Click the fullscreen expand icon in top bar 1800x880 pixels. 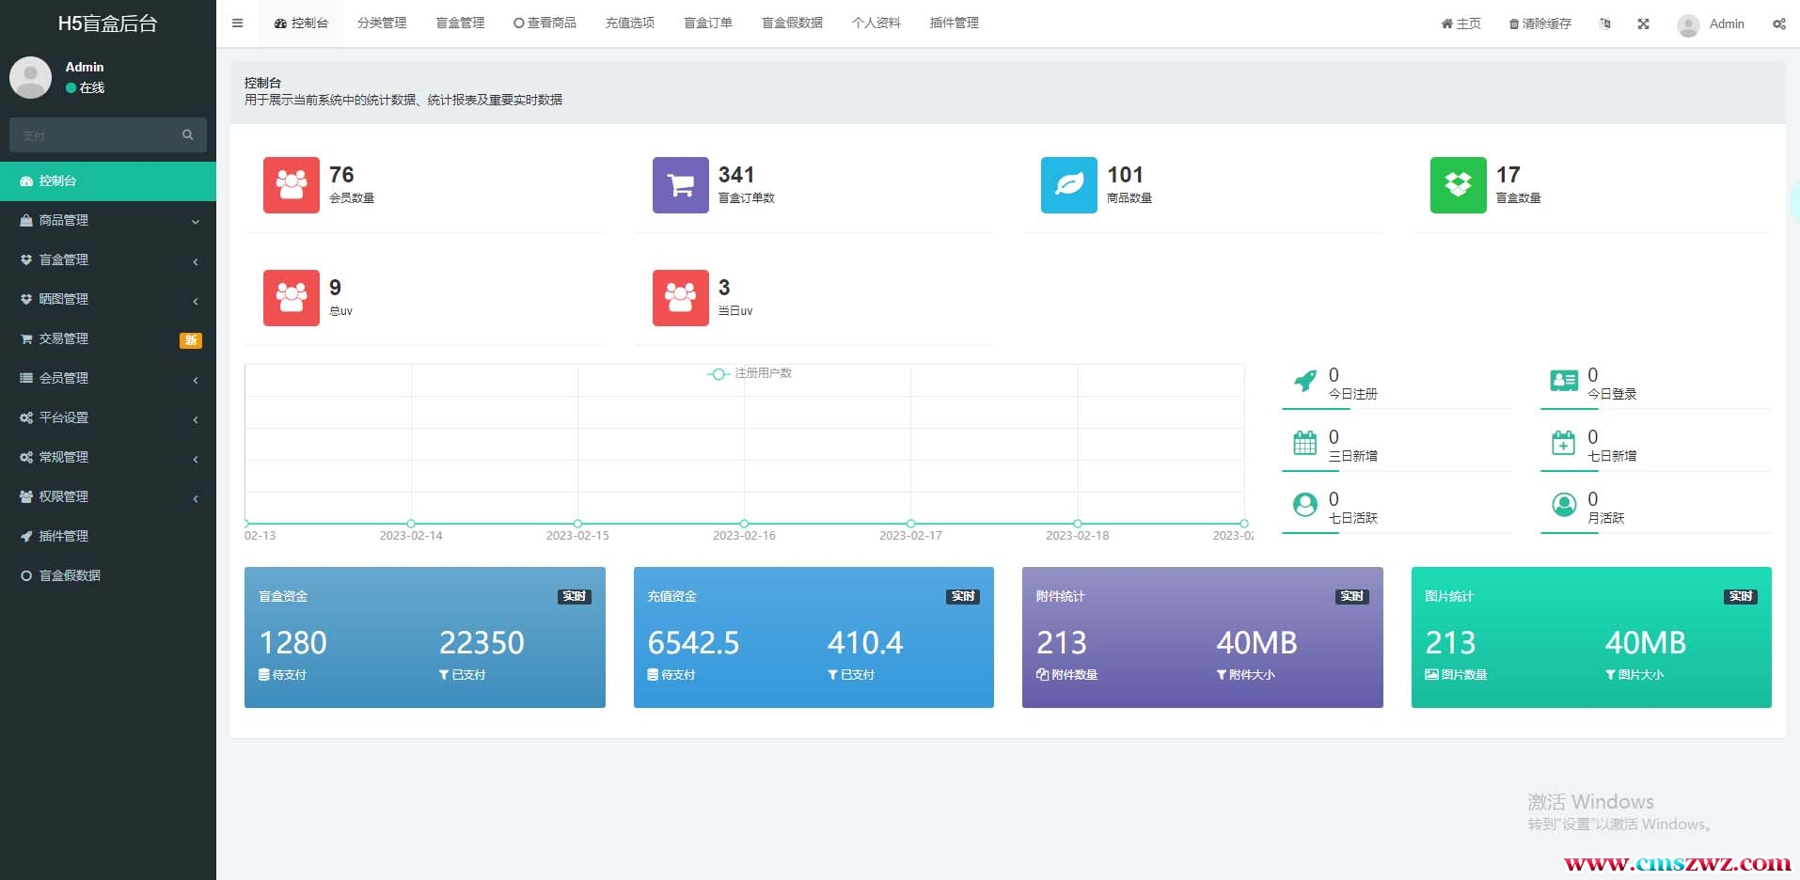click(1643, 24)
